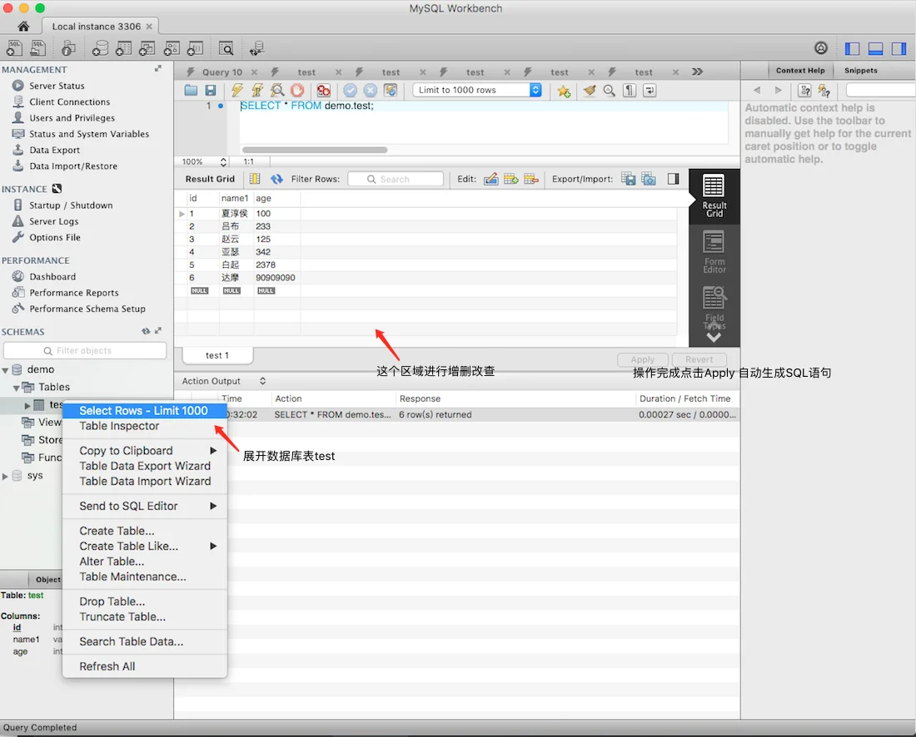Select Table Data Export Wizard
916x737 pixels.
coord(145,466)
